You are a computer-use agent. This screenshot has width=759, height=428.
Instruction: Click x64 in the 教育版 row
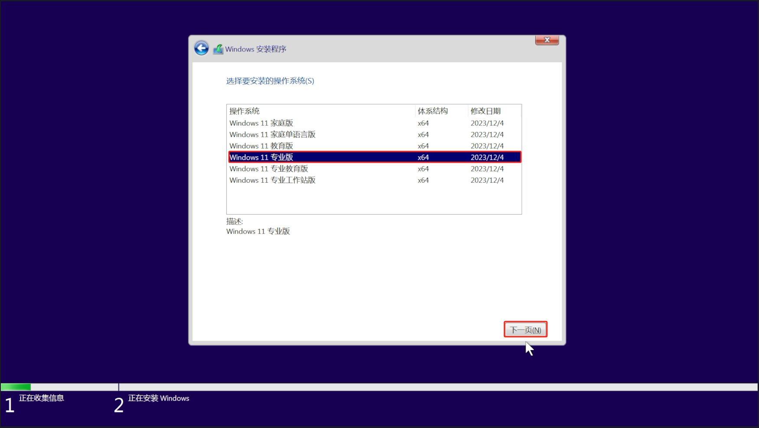coord(423,146)
